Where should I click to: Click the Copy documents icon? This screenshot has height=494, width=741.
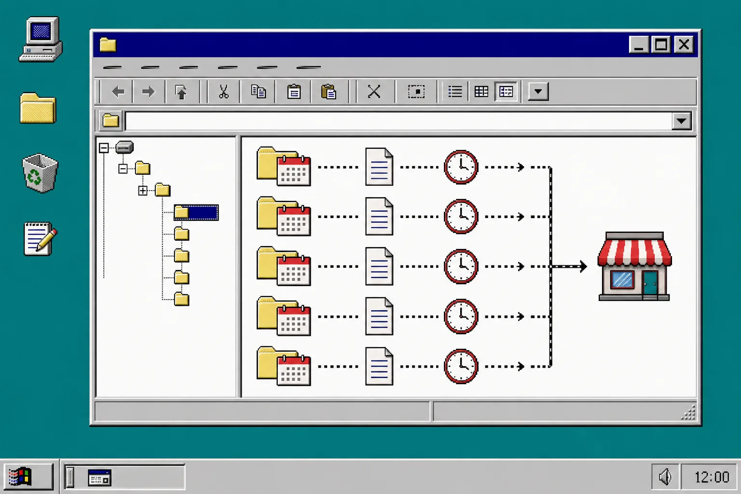tap(259, 92)
